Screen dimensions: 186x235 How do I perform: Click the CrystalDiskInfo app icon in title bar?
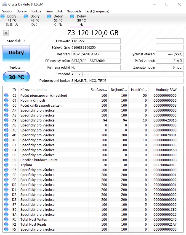(x=4, y=4)
